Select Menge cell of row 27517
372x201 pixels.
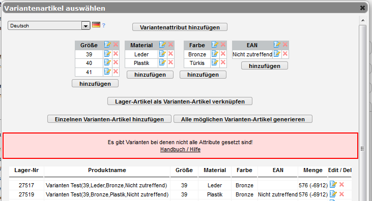(x=313, y=185)
